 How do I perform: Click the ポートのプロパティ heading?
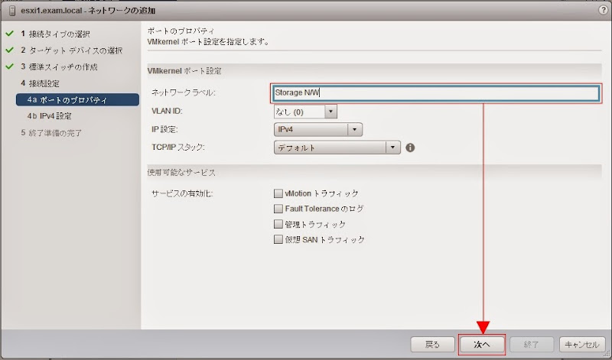181,31
